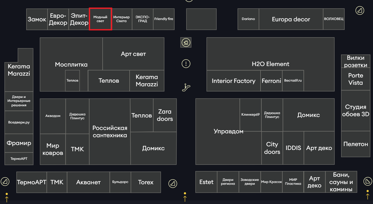Image resolution: width=373 pixels, height=204 pixels.
Task: Select the highlighted Модный свет store
Action: [101, 19]
